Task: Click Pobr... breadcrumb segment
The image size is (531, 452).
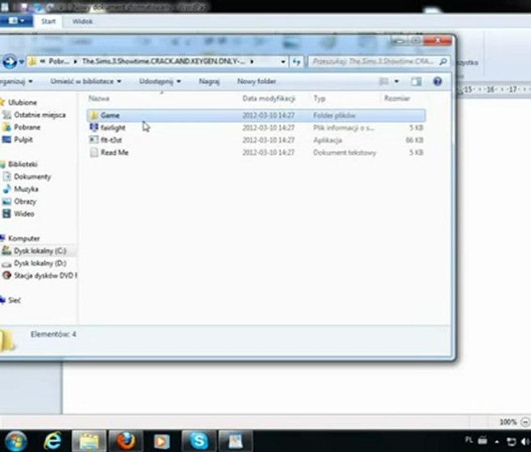Action: click(58, 62)
